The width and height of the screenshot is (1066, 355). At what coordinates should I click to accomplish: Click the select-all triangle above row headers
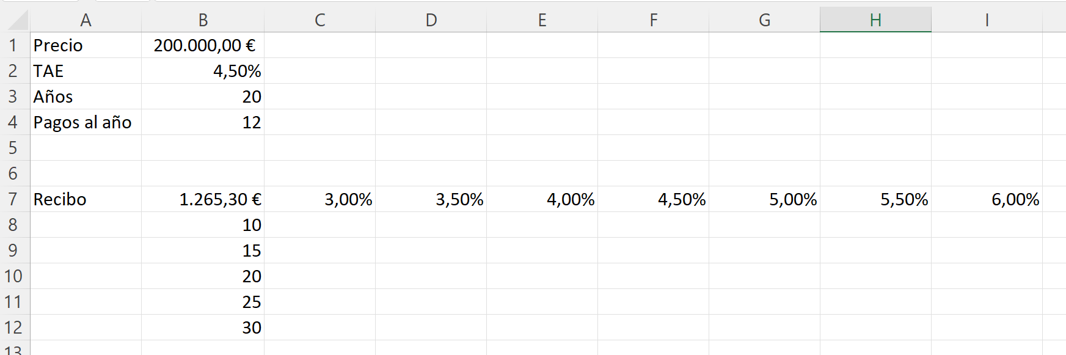coord(12,19)
